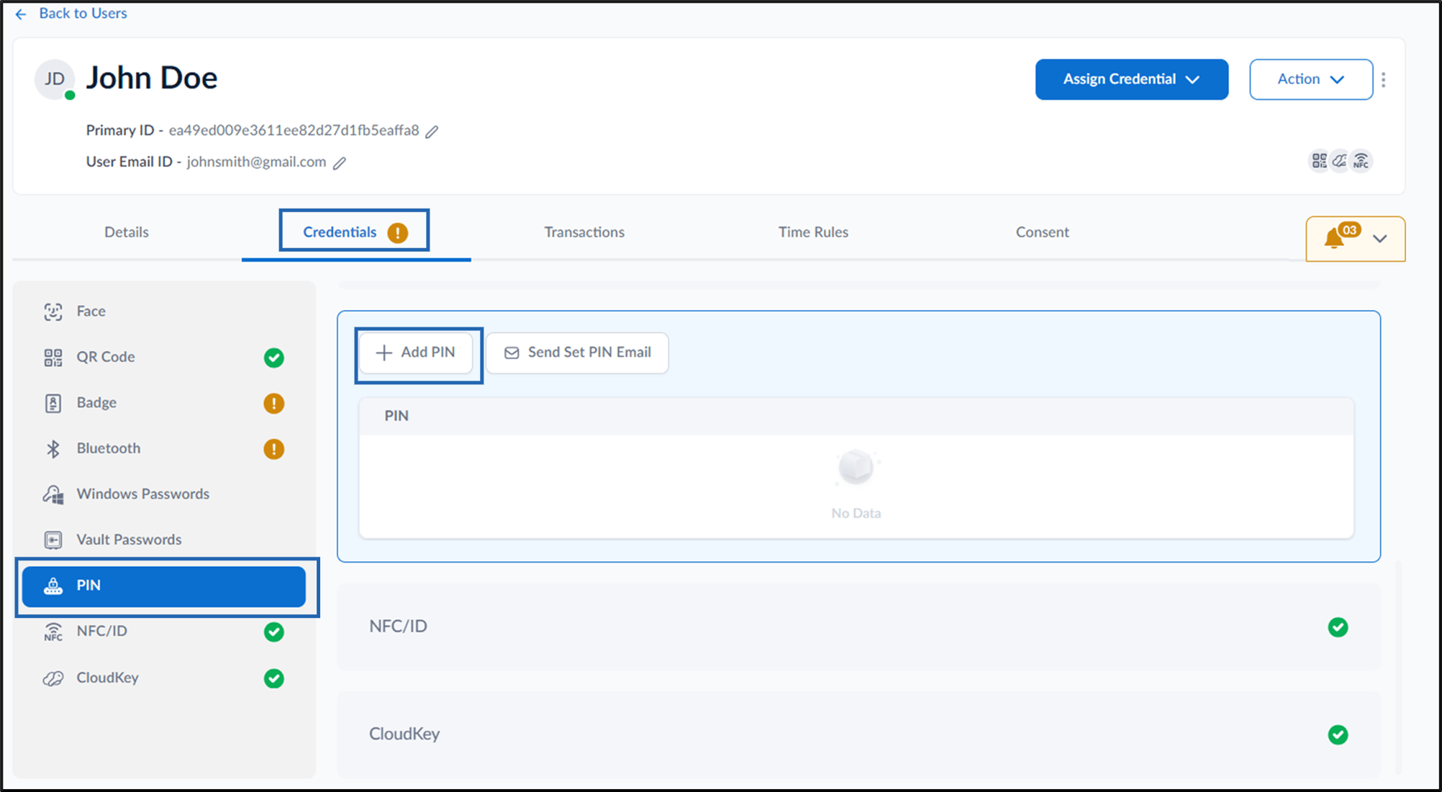Switch to the Details tab
Viewport: 1442px width, 792px height.
point(127,232)
